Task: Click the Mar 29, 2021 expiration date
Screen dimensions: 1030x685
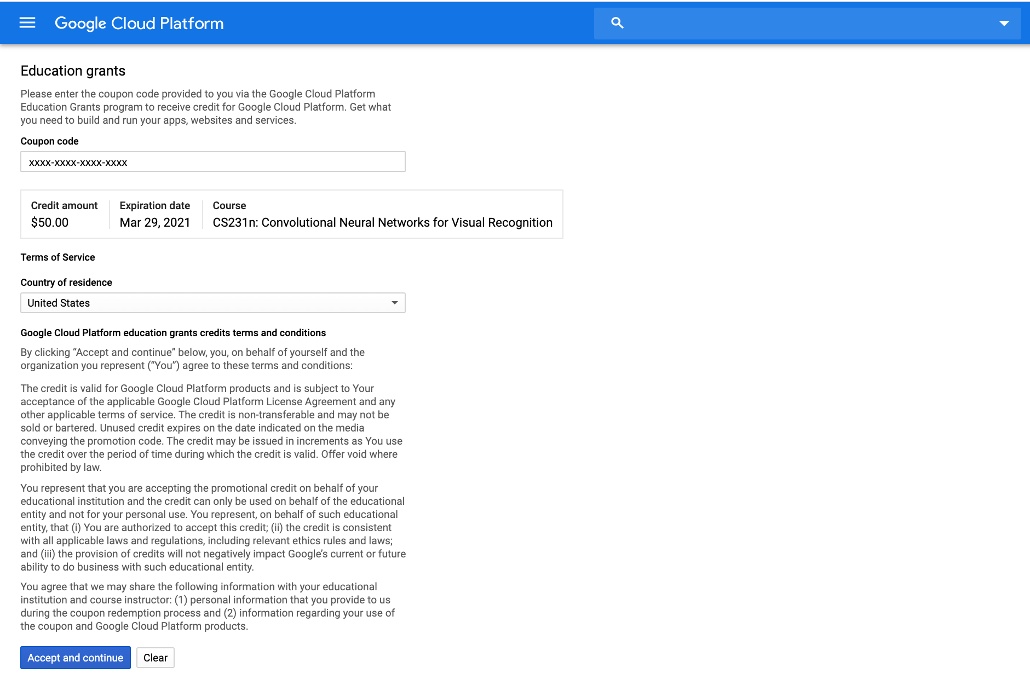Action: tap(155, 222)
